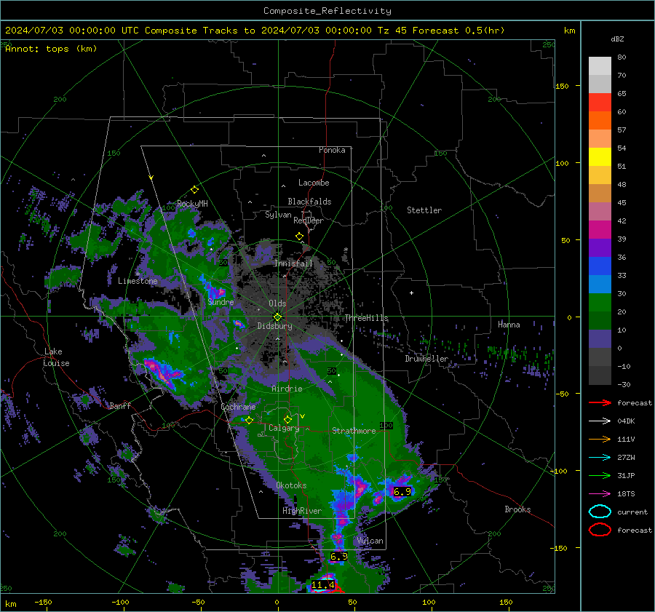The height and width of the screenshot is (612, 655).
Task: Click the Brooks city label
Action: coord(517,509)
